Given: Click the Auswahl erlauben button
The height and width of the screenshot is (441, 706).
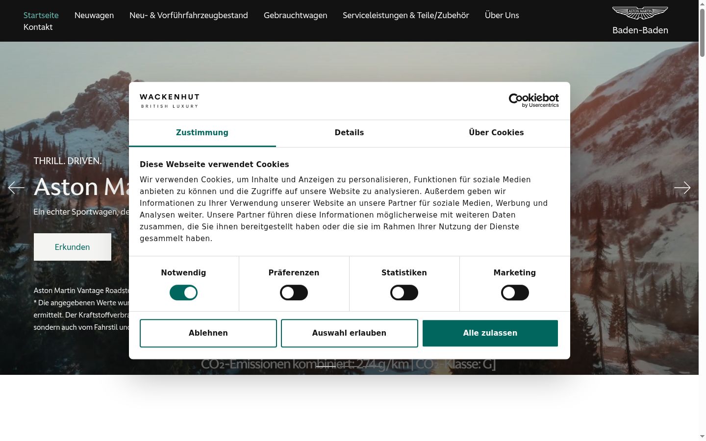Looking at the screenshot, I should tap(350, 333).
